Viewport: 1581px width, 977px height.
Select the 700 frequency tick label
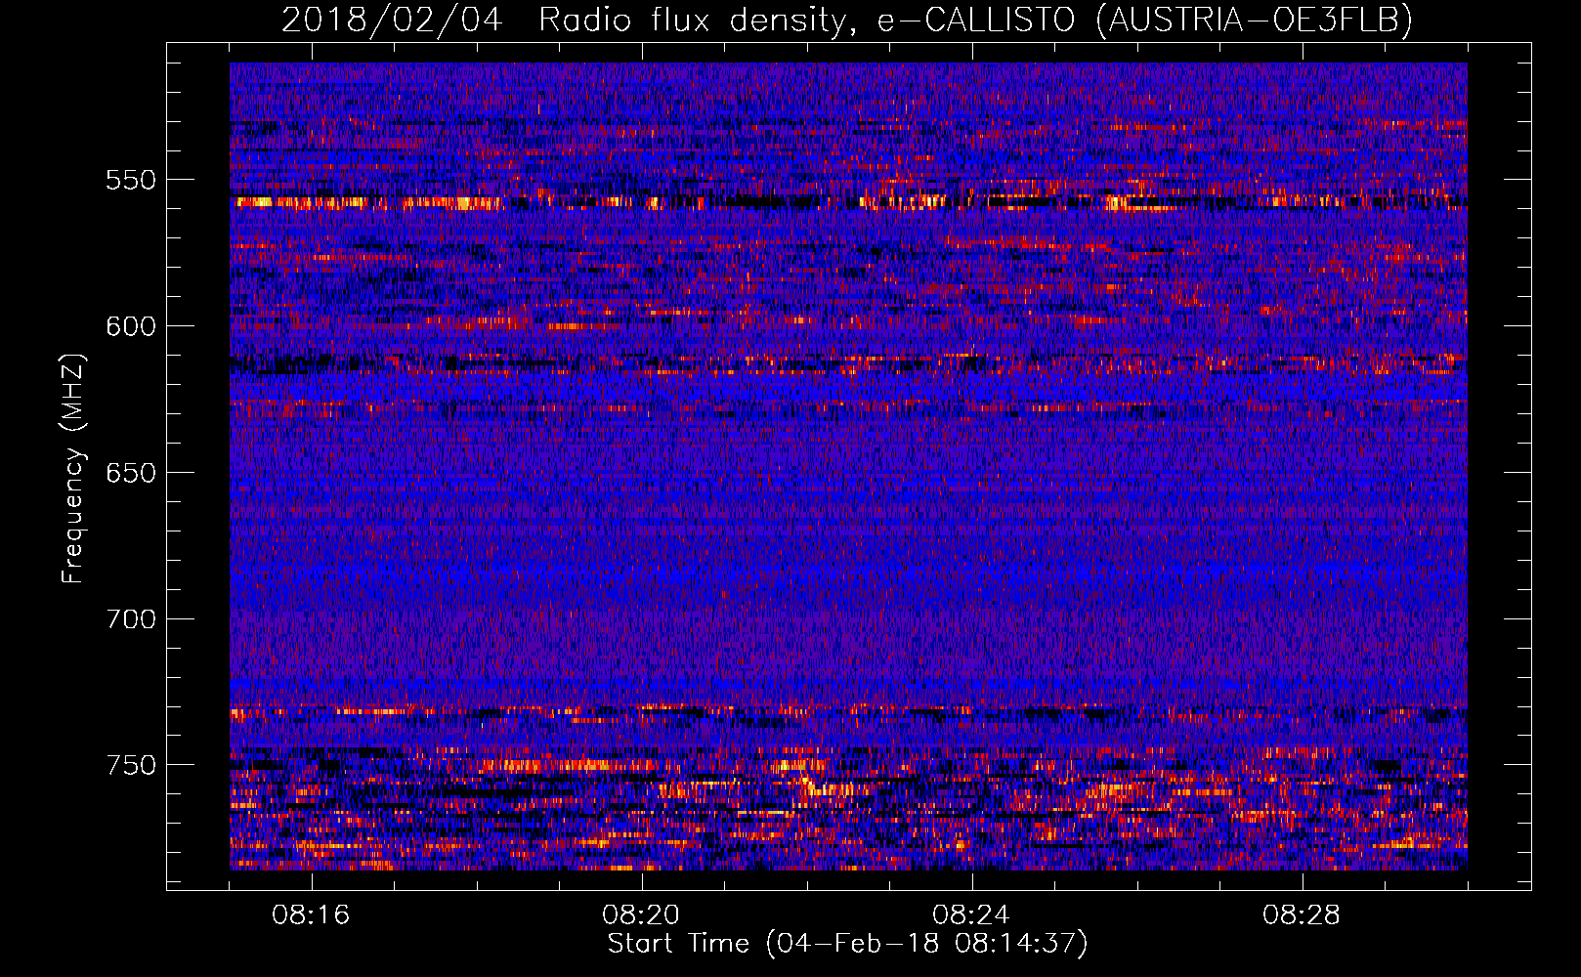click(131, 619)
